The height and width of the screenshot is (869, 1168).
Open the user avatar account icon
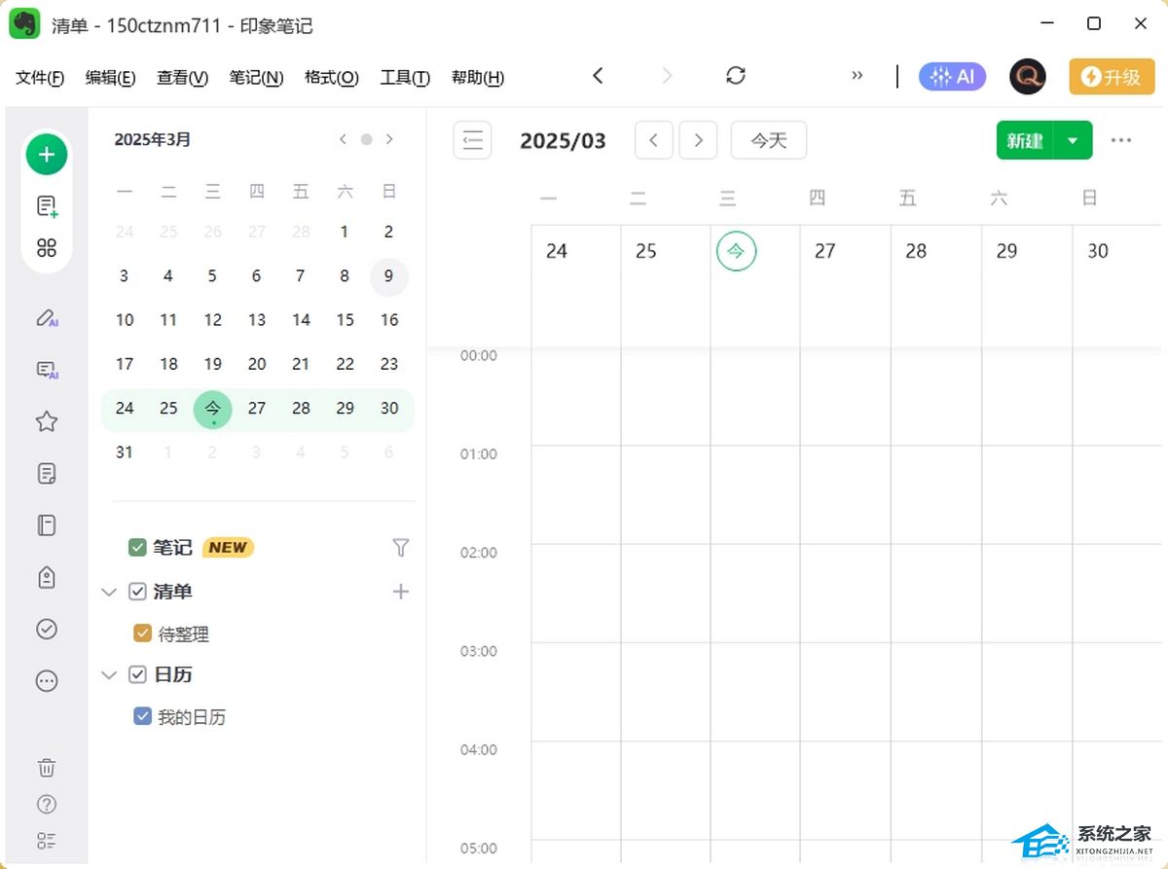(x=1028, y=76)
